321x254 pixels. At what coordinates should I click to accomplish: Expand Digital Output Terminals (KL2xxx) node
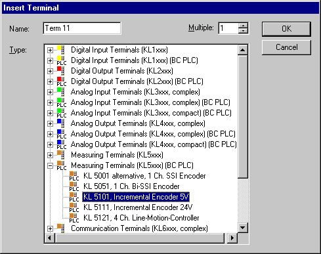[50, 71]
